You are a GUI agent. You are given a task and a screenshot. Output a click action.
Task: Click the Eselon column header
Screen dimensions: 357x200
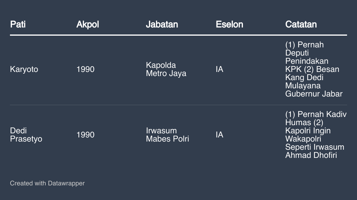pyautogui.click(x=229, y=24)
